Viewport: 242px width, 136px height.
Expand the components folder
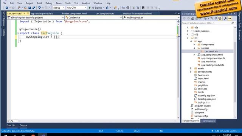(194, 45)
